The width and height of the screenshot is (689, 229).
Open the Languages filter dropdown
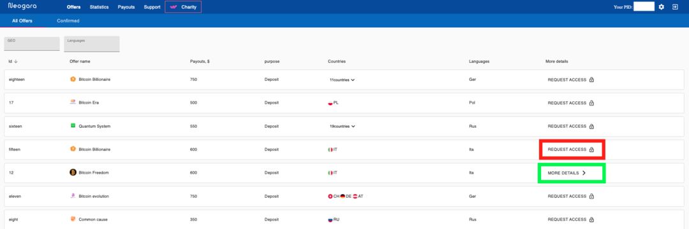point(92,44)
